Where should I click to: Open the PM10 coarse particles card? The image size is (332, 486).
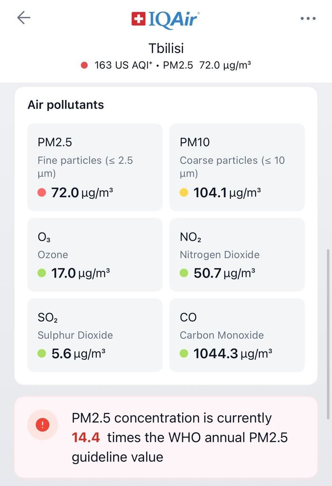coord(237,167)
